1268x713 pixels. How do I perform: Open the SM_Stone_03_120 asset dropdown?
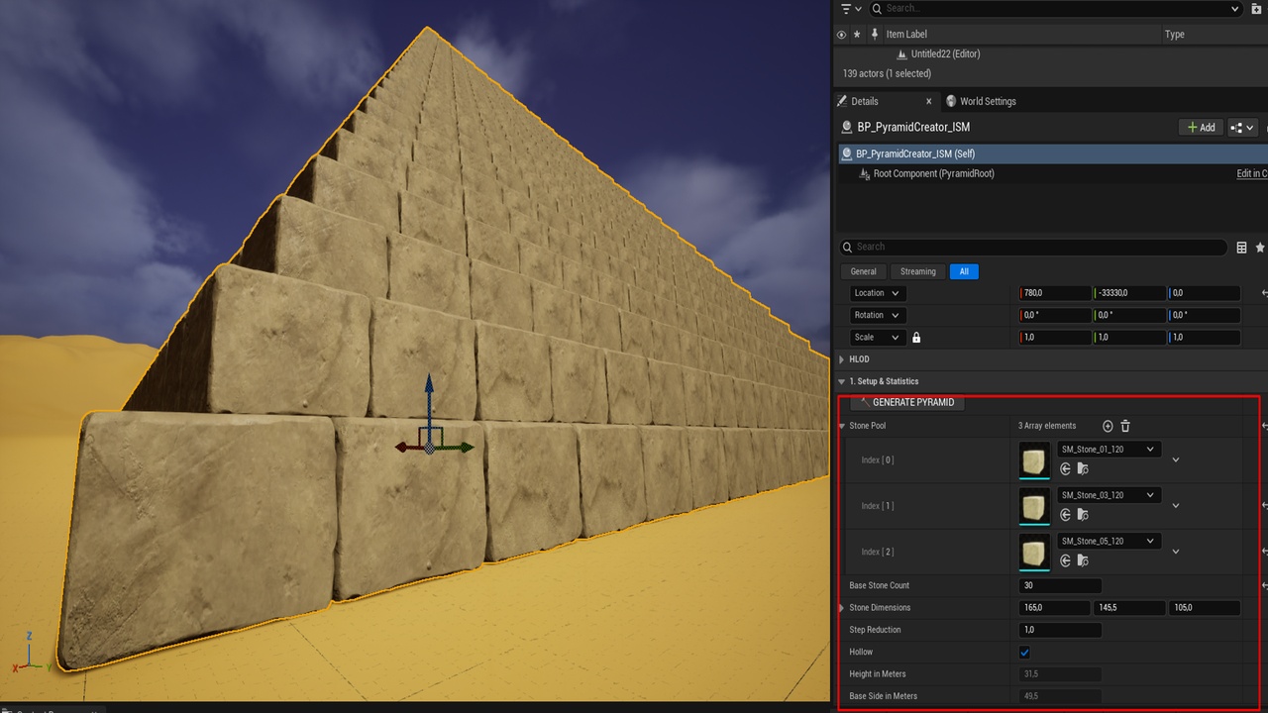pos(1109,495)
